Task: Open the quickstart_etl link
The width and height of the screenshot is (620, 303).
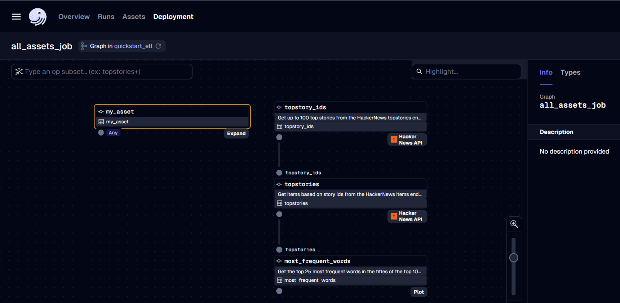Action: tap(133, 46)
